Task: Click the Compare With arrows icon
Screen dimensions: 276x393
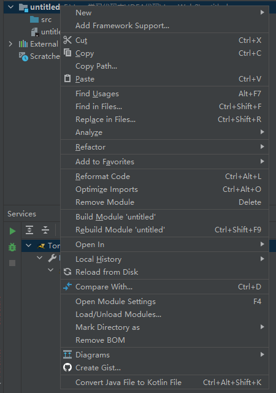Action: click(67, 286)
